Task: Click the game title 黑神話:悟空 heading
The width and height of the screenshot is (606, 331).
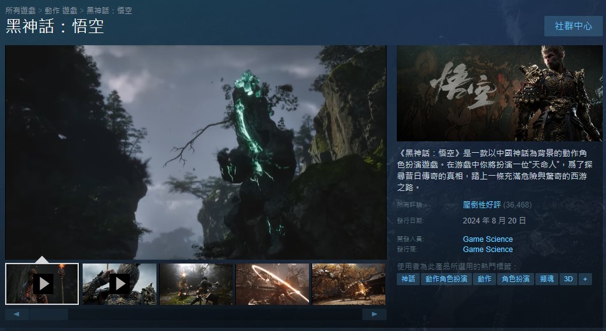Action: [x=55, y=26]
